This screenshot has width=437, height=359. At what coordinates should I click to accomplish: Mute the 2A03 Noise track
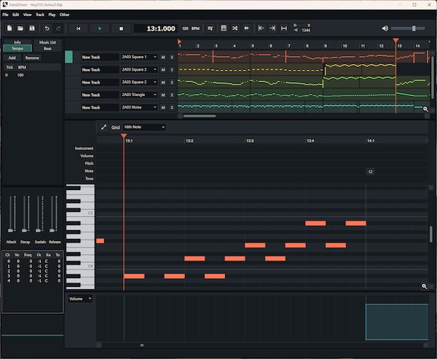pos(163,107)
